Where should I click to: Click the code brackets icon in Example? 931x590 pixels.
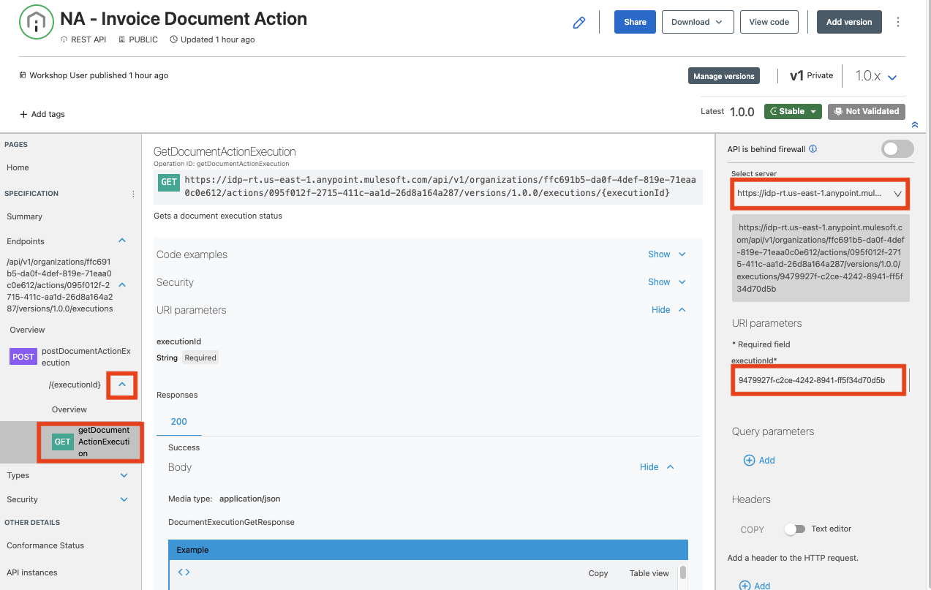(184, 572)
